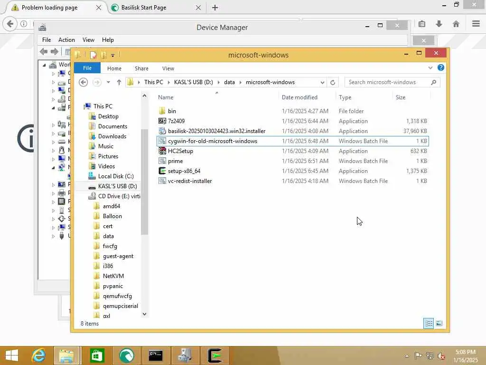Expand path arrow after data
This screenshot has height=365, width=486.
pyautogui.click(x=240, y=82)
